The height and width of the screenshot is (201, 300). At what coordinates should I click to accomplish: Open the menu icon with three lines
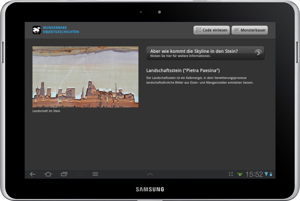pos(95,174)
